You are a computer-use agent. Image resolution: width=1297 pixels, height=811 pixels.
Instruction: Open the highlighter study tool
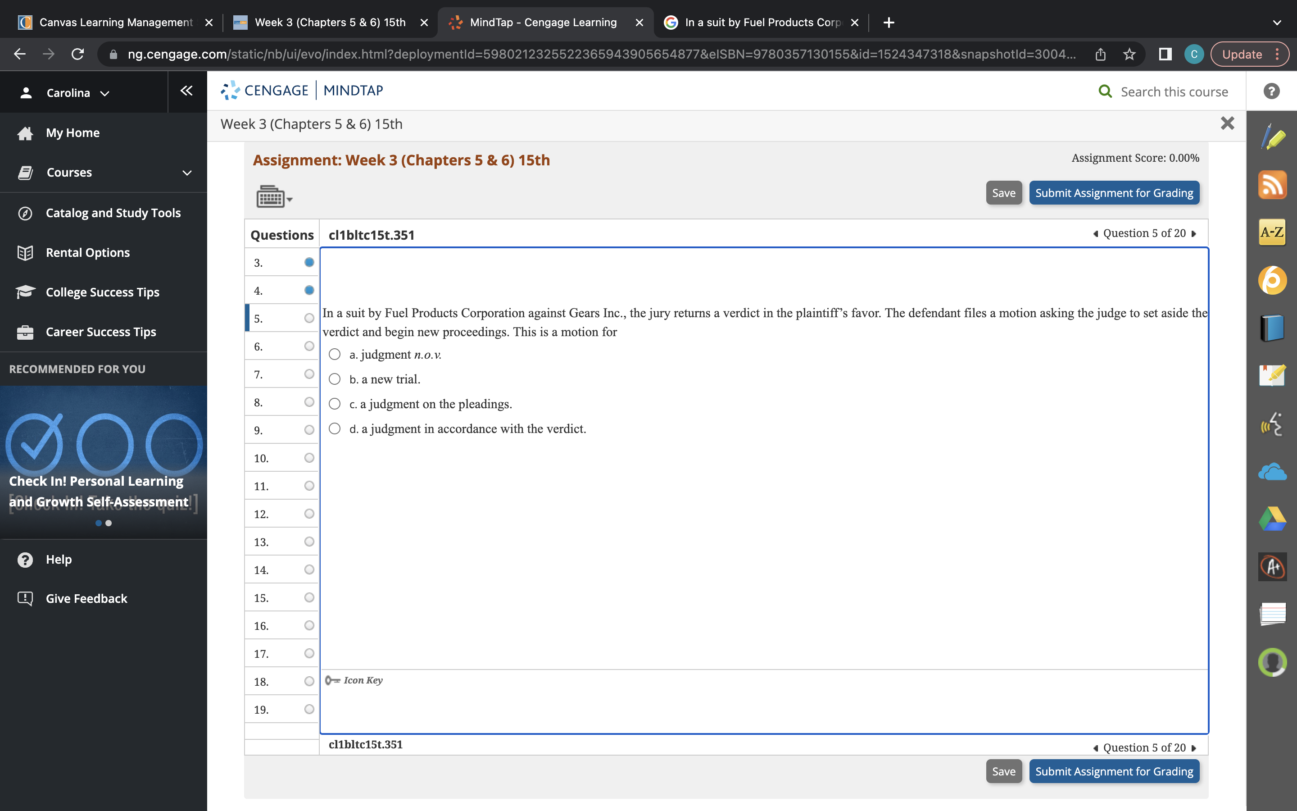pos(1273,137)
